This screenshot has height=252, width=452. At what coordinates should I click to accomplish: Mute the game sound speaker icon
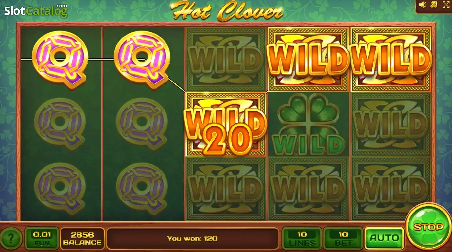point(423,5)
